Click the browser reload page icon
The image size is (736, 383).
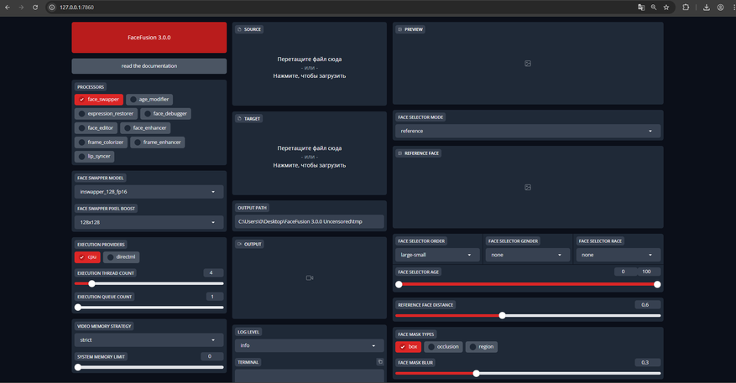[35, 7]
